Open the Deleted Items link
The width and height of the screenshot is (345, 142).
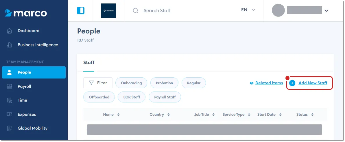pos(269,83)
